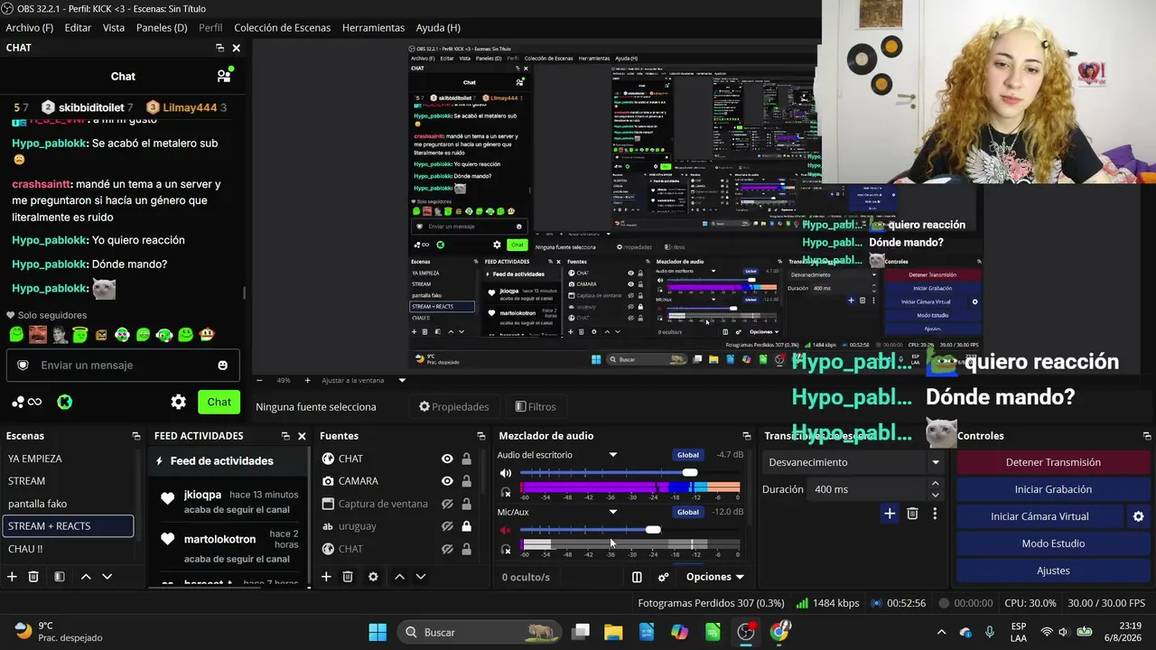The height and width of the screenshot is (650, 1156).
Task: Toggle monitoring headphone icon for Audio del escritorio
Action: click(x=506, y=492)
